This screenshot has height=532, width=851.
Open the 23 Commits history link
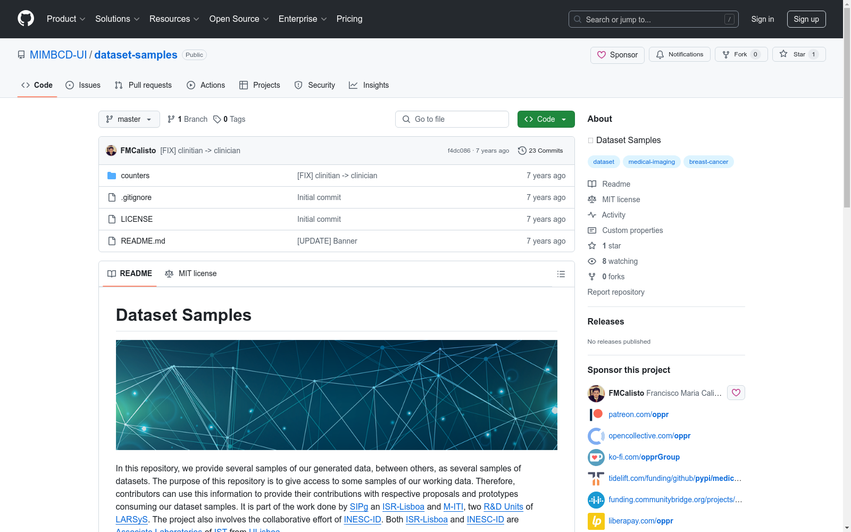pos(540,151)
